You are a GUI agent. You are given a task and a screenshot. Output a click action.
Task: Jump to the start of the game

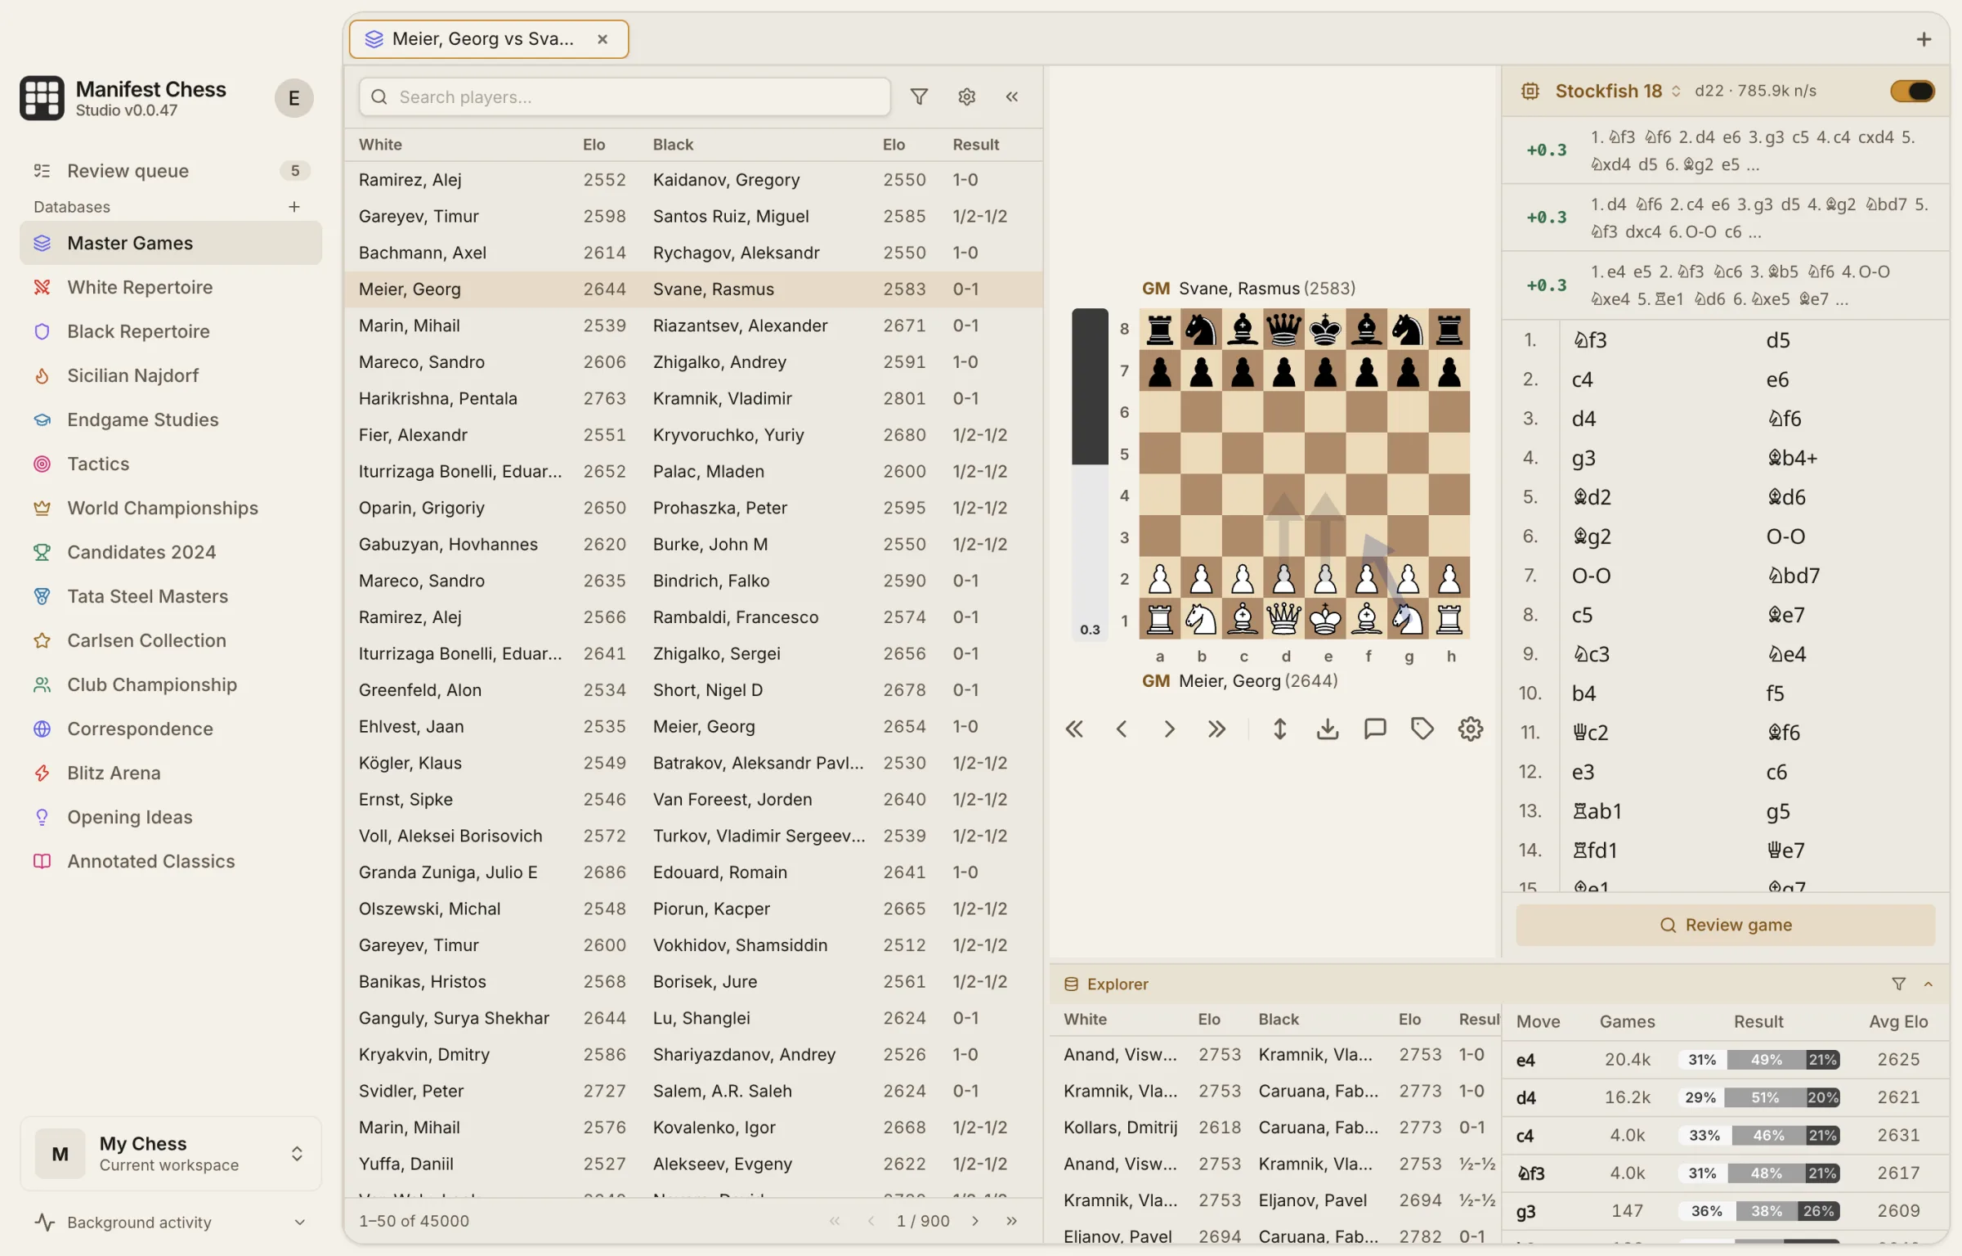pyautogui.click(x=1074, y=729)
